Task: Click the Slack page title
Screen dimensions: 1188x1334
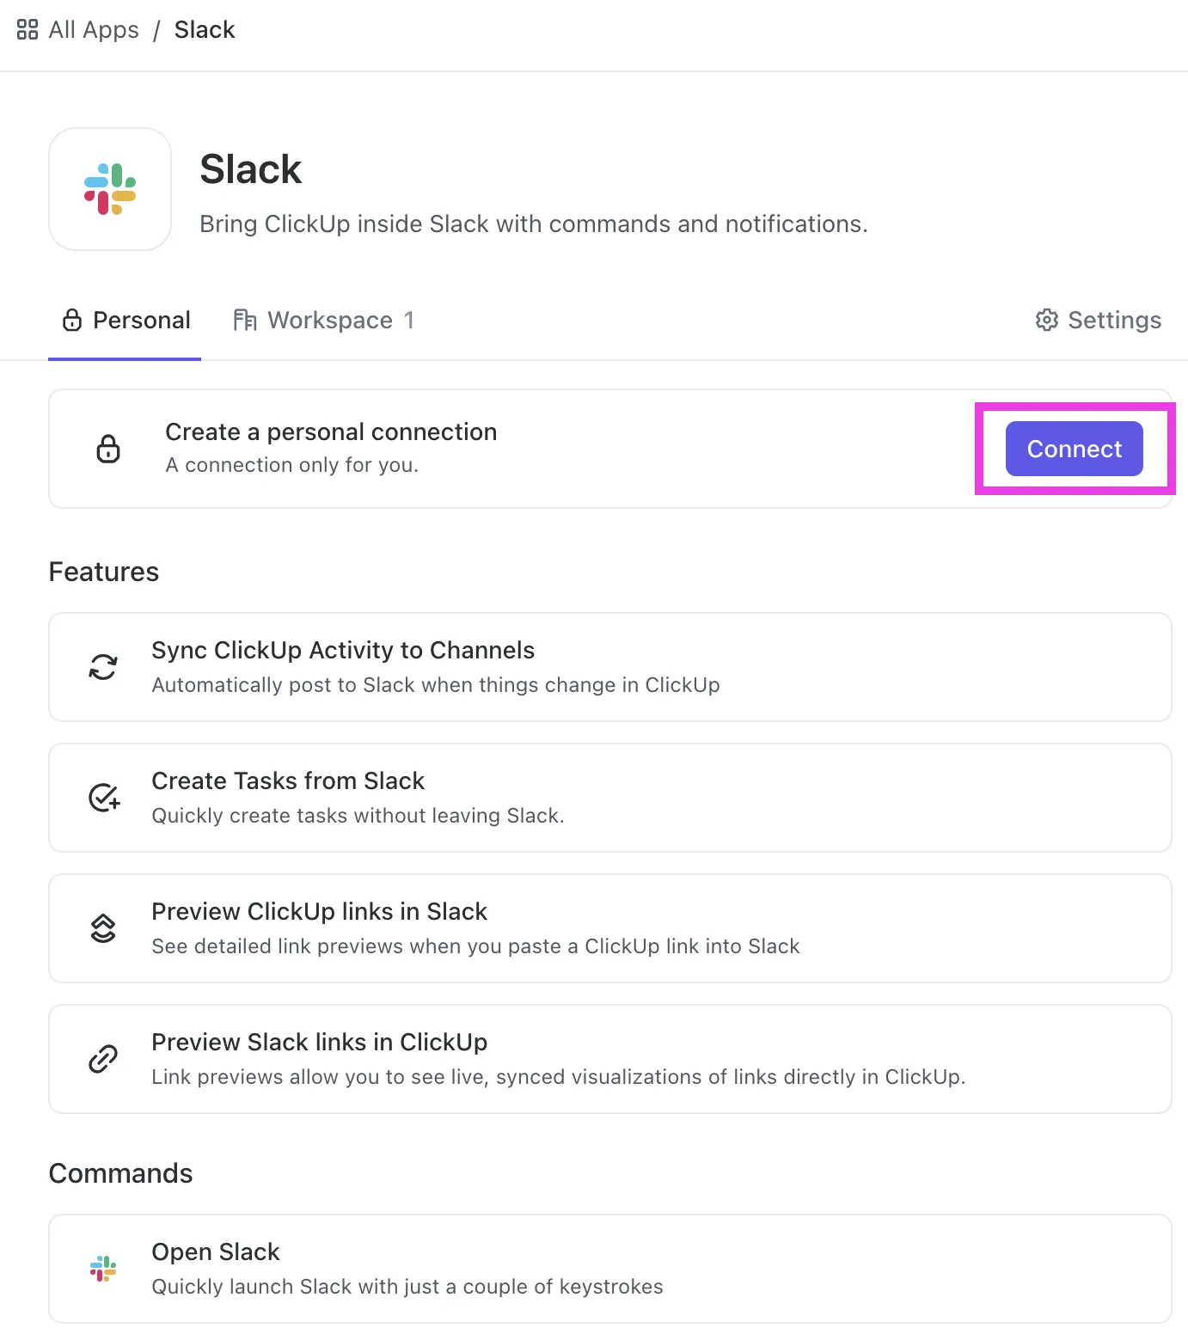Action: (x=251, y=169)
